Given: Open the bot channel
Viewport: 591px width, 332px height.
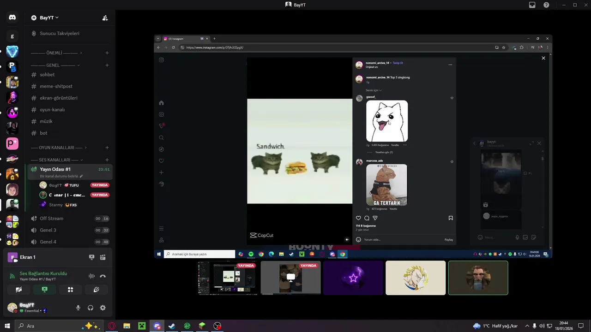Looking at the screenshot, I should [x=70, y=133].
